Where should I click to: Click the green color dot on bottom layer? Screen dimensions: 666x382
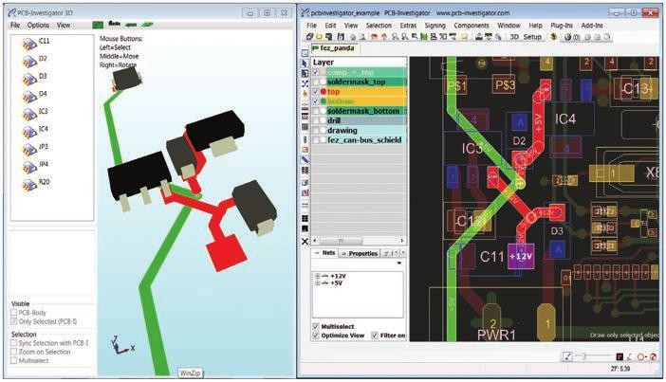tap(324, 101)
